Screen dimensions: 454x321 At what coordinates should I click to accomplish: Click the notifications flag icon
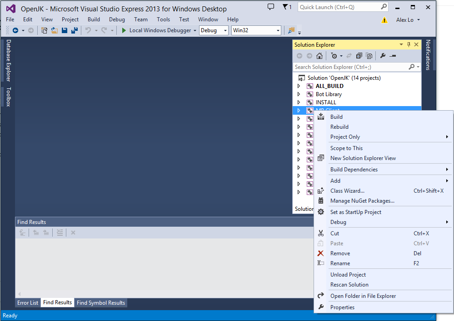click(x=286, y=7)
